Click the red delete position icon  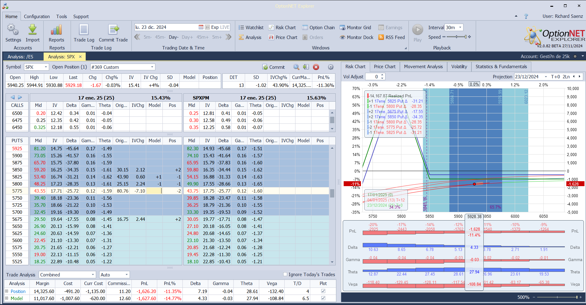pos(316,67)
